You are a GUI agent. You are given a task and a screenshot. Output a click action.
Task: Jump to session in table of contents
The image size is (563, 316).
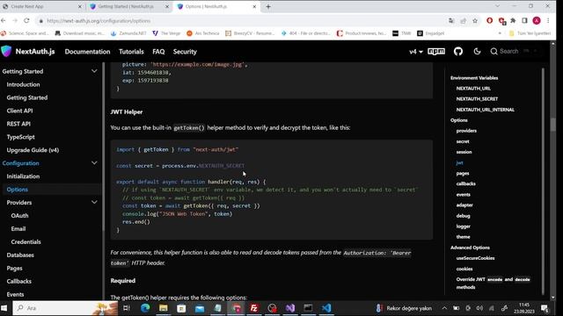464,152
